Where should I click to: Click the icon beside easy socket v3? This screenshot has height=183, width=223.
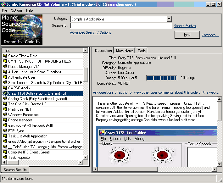[5, 125]
